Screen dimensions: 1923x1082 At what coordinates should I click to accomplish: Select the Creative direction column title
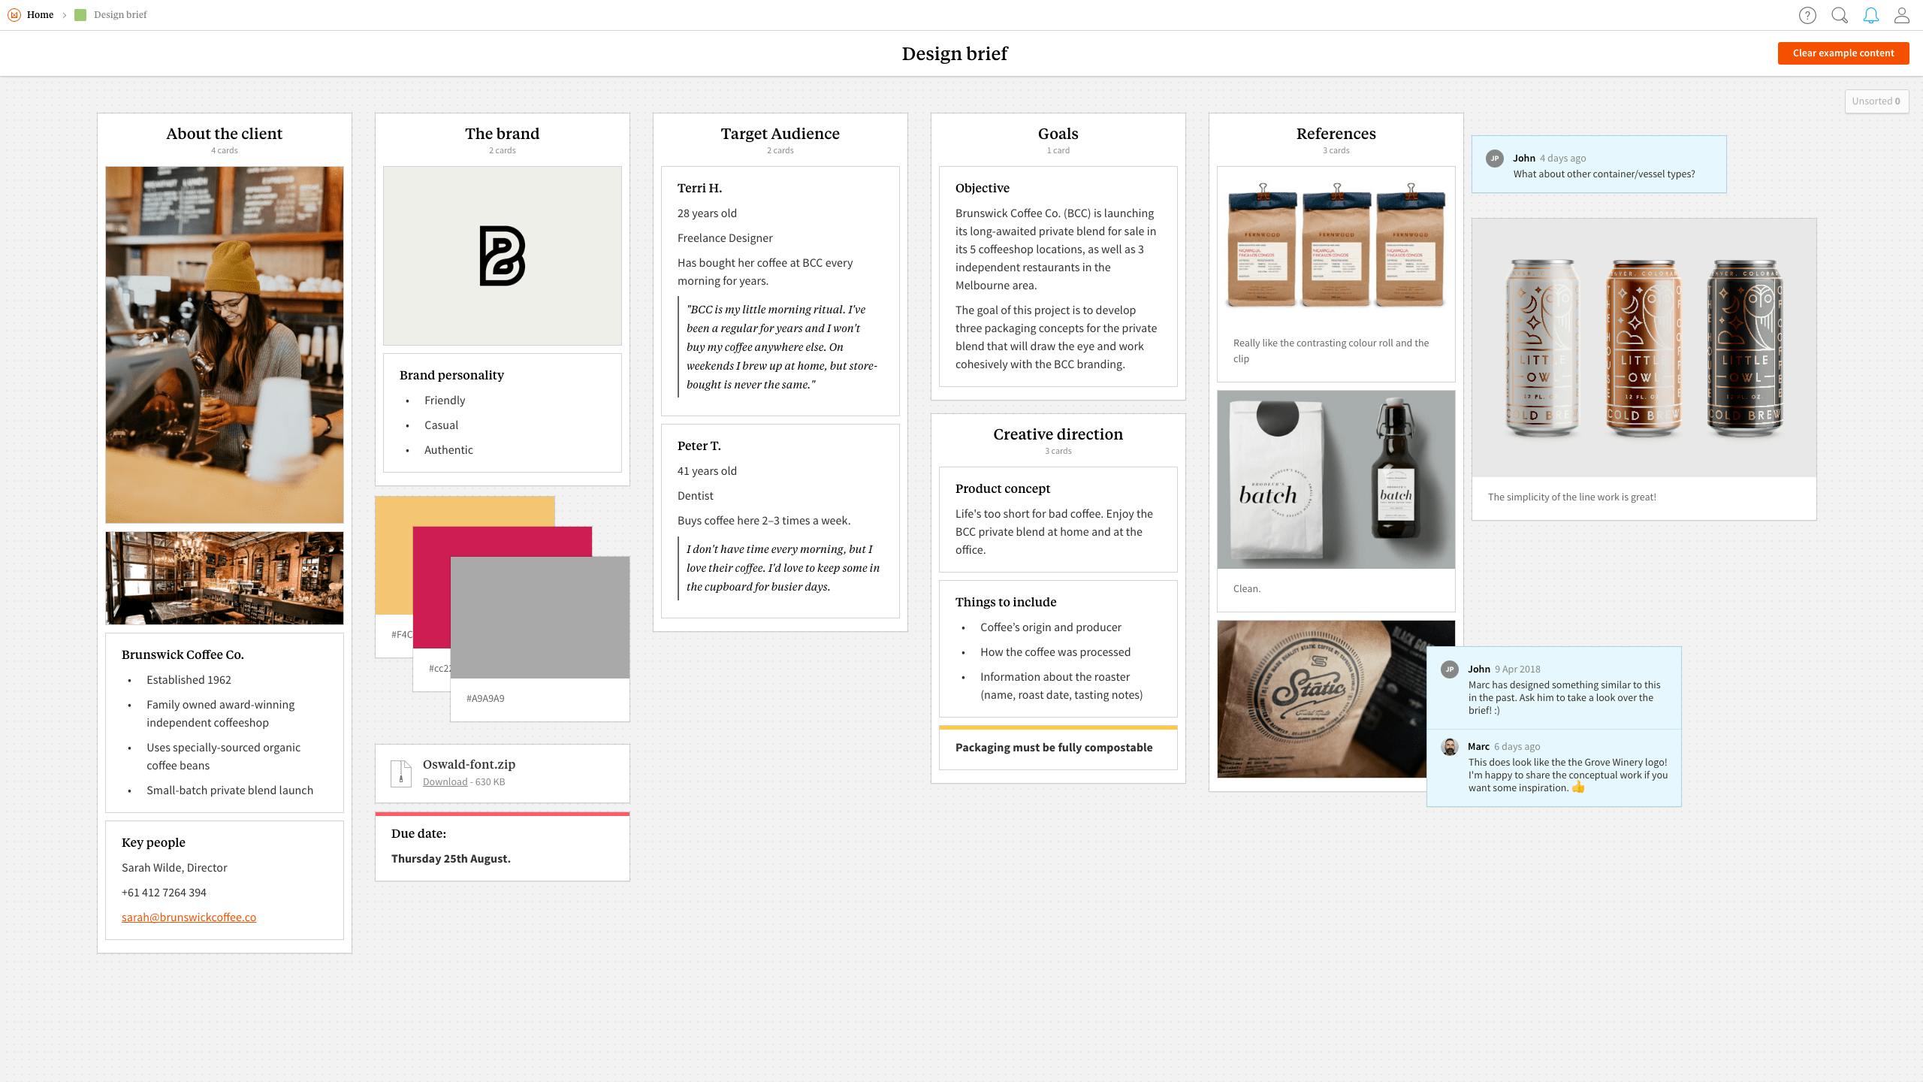1058,434
